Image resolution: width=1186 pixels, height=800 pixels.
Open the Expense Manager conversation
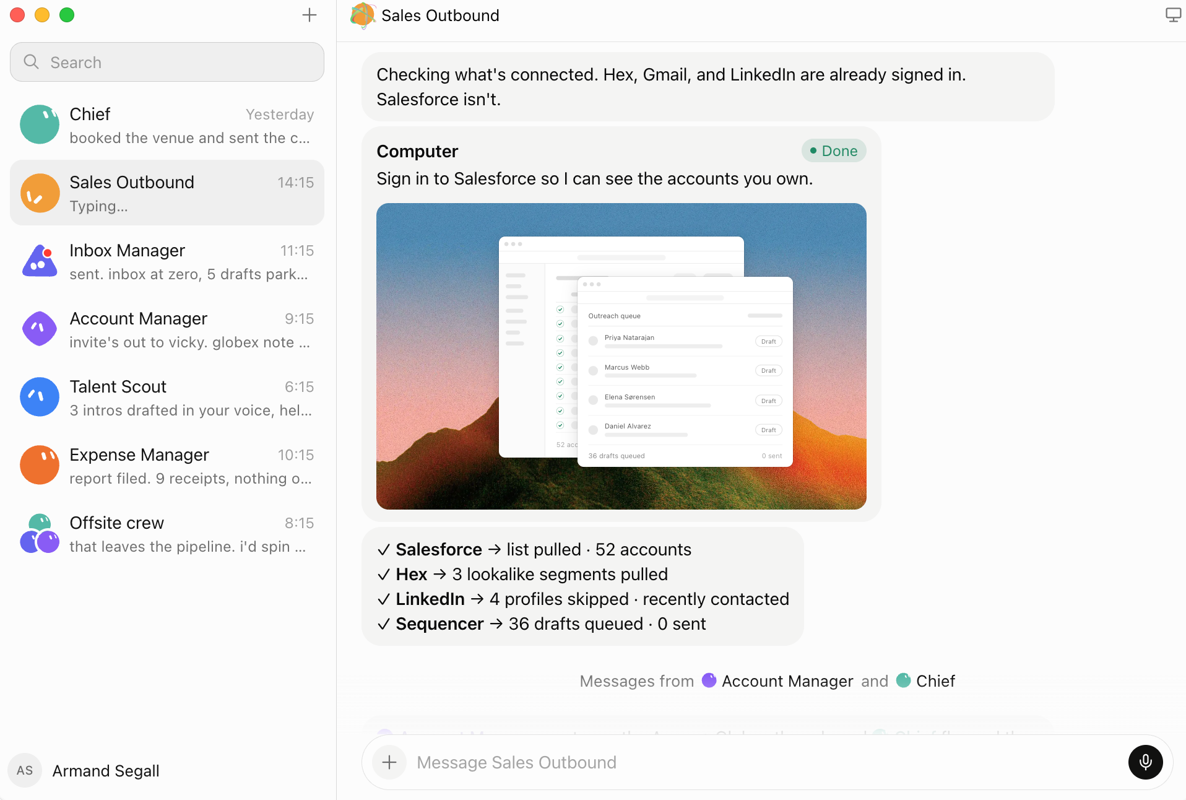(x=167, y=466)
